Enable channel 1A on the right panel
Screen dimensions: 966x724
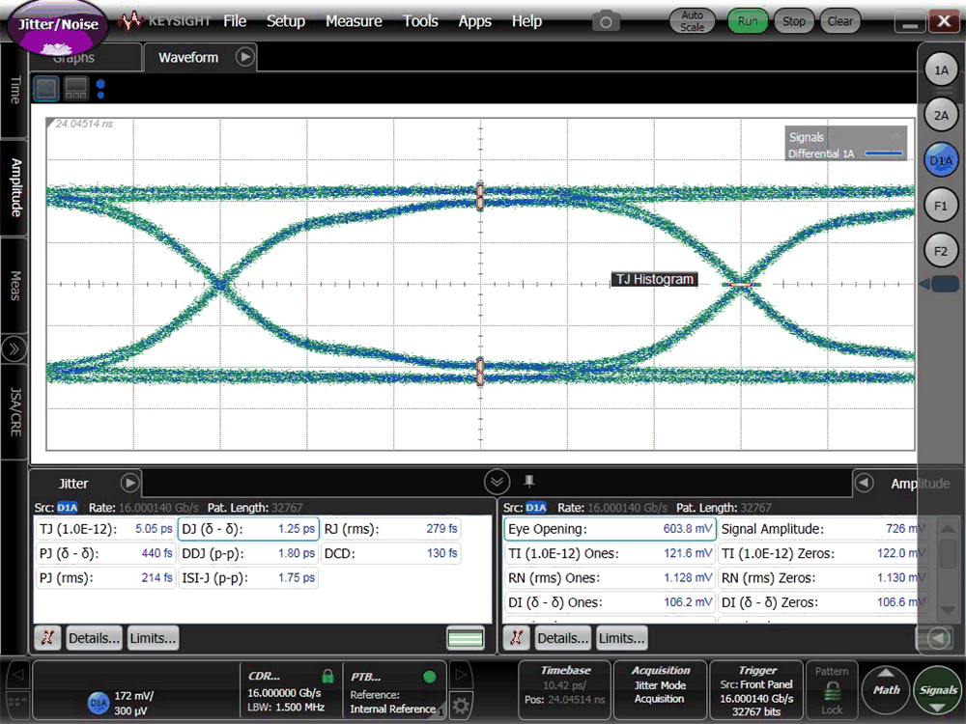click(940, 69)
